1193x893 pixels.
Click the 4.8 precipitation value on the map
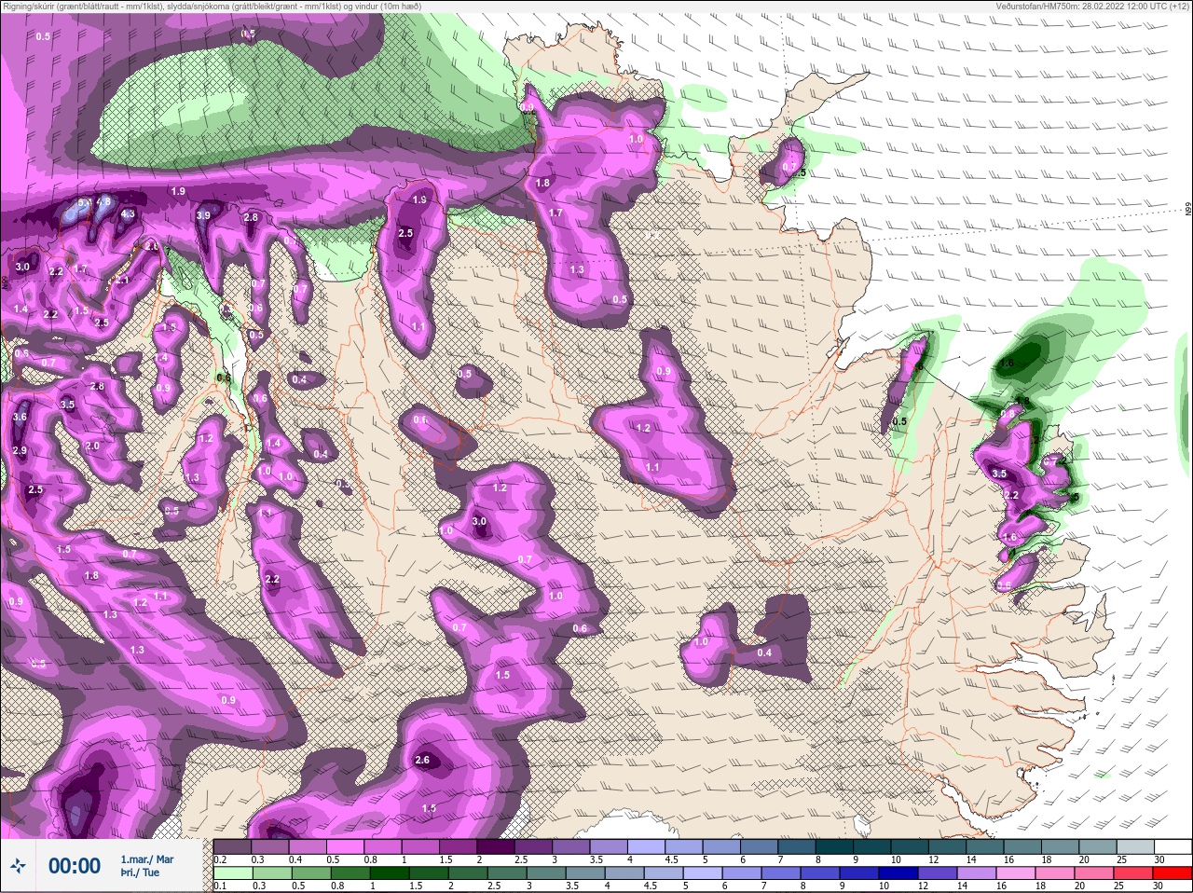coord(104,201)
